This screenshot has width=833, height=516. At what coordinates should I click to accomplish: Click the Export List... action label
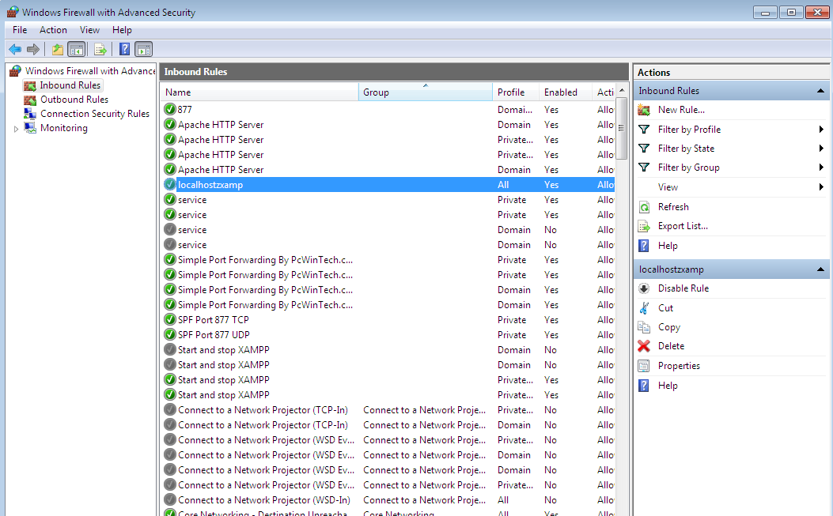[x=683, y=226]
